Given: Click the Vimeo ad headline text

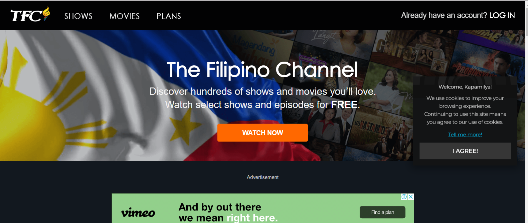Looking at the screenshot, I should [228, 212].
